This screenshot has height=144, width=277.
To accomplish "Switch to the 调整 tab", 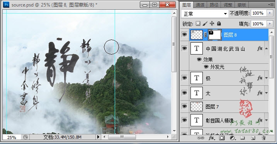I will (228, 5).
